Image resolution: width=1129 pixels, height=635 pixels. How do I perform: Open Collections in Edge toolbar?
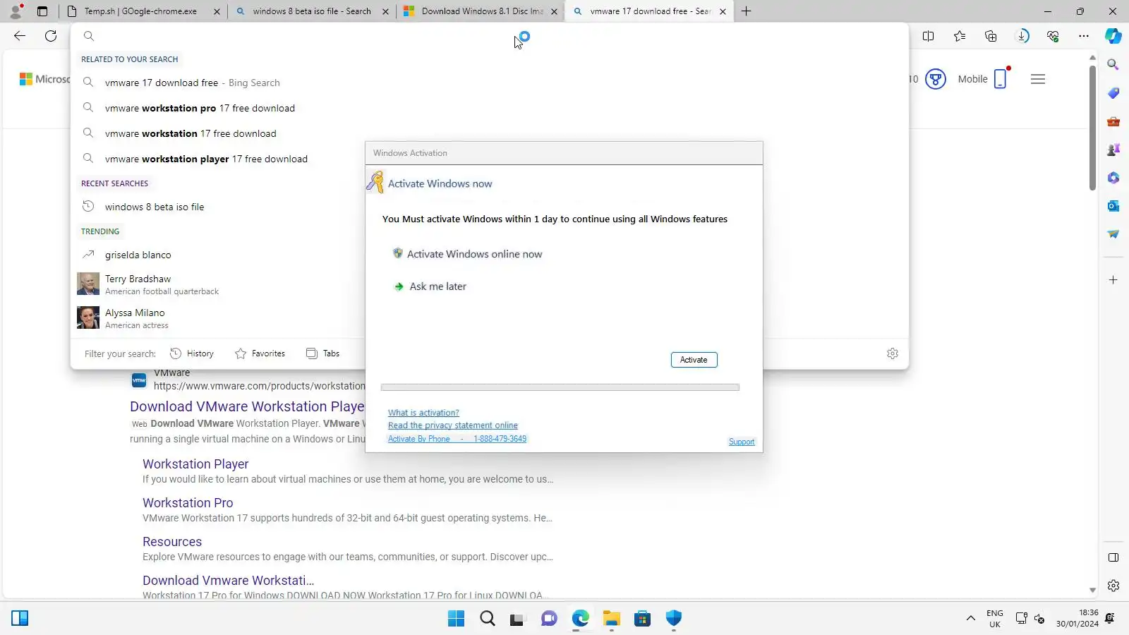(991, 36)
